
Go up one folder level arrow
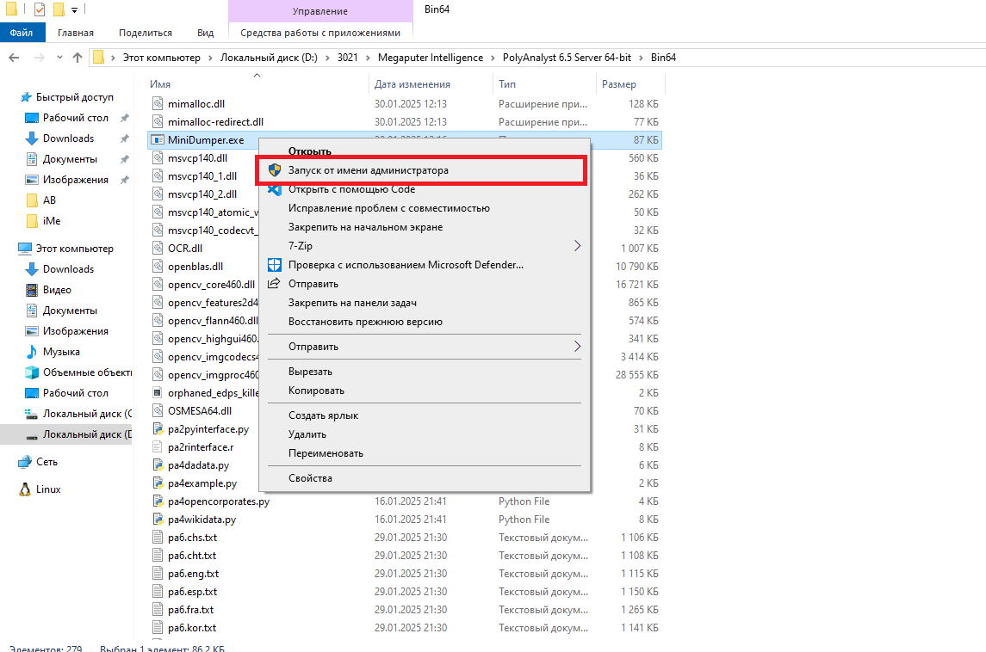(x=78, y=58)
